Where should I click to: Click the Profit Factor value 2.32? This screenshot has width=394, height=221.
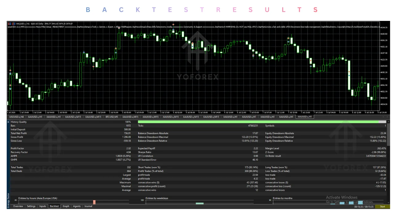[x=129, y=148]
